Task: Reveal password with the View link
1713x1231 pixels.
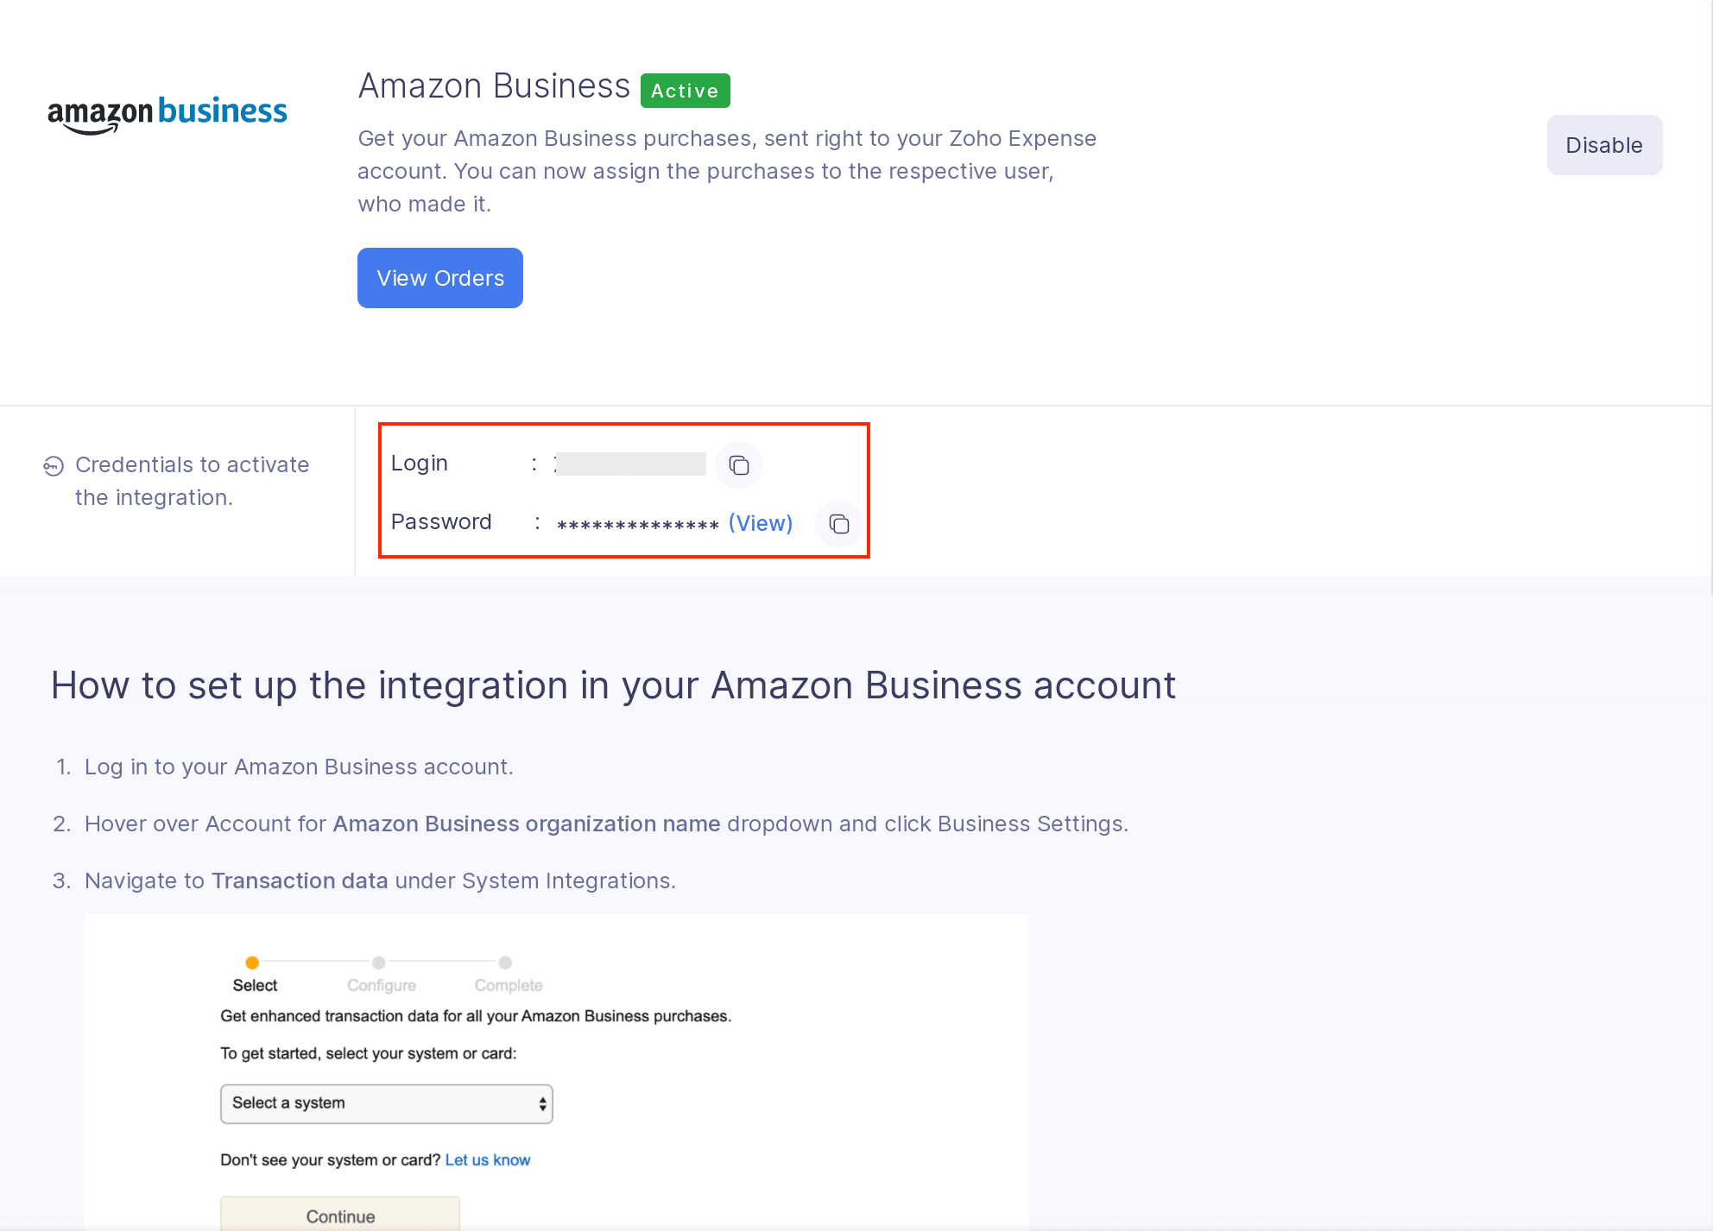Action: tap(760, 523)
